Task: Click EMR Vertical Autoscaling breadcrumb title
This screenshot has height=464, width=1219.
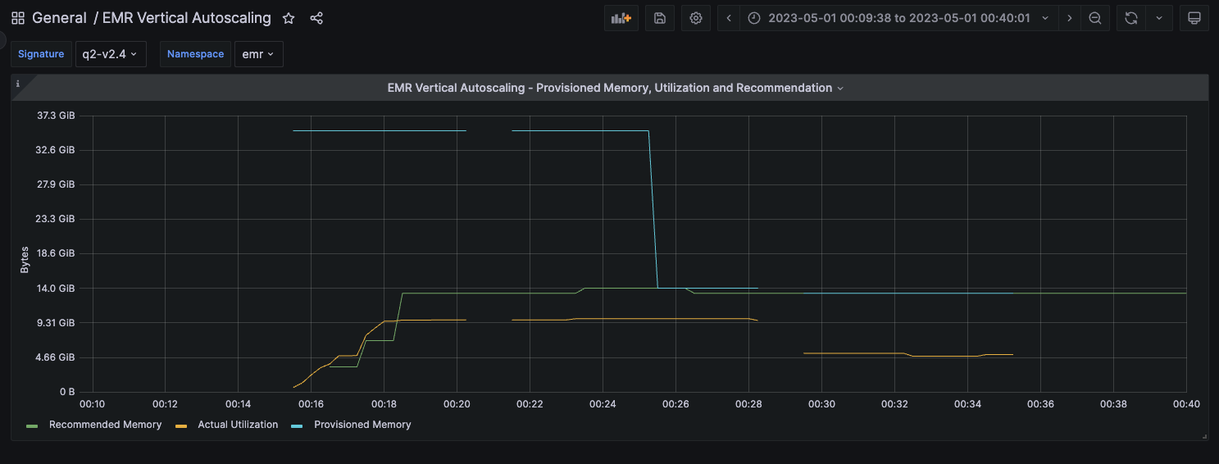Action: 186,18
